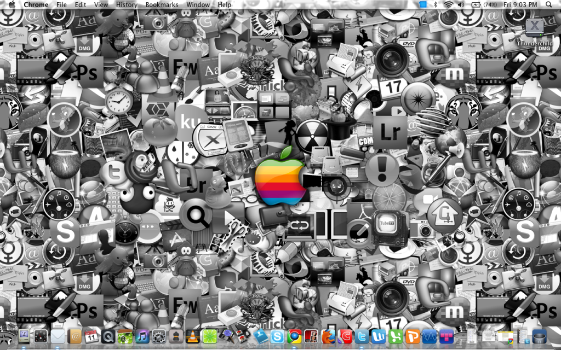Click the Google Chrome Dock icon
The height and width of the screenshot is (350, 561).
(x=294, y=337)
